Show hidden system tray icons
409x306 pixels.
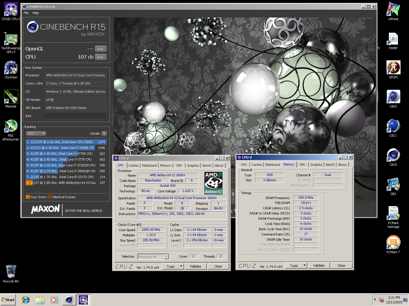[375, 300]
